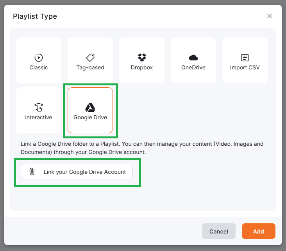Click the Dropbox logo icon
This screenshot has width=286, height=251.
pyautogui.click(x=142, y=58)
